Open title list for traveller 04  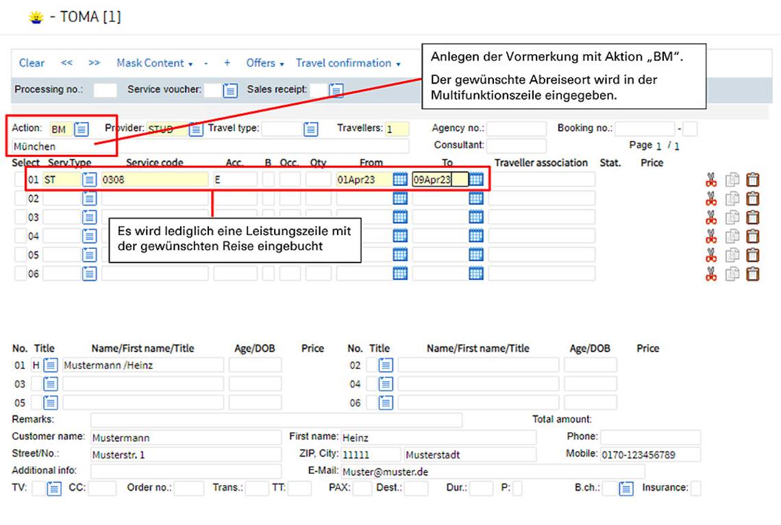coord(386,384)
